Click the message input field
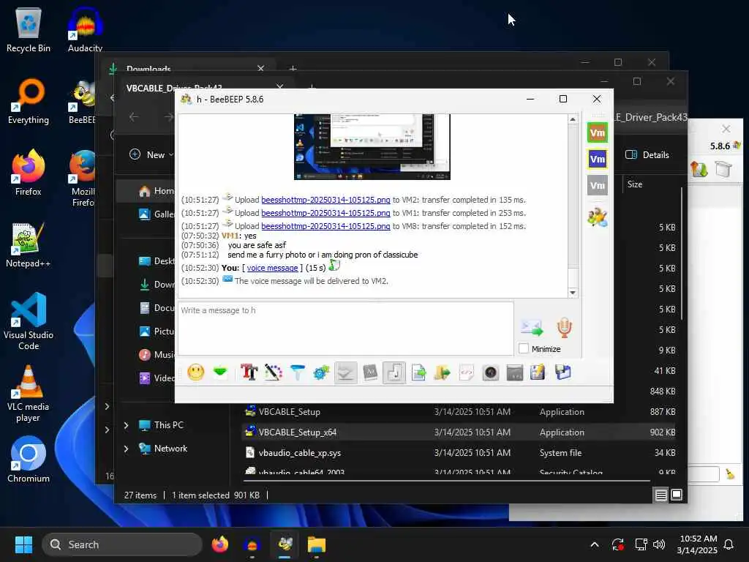The image size is (749, 562). coord(346,329)
